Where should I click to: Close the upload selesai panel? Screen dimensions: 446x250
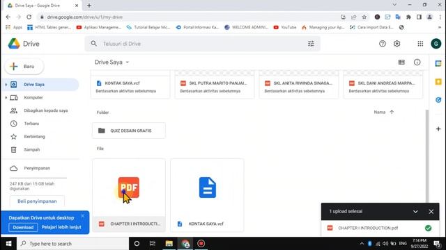431,212
